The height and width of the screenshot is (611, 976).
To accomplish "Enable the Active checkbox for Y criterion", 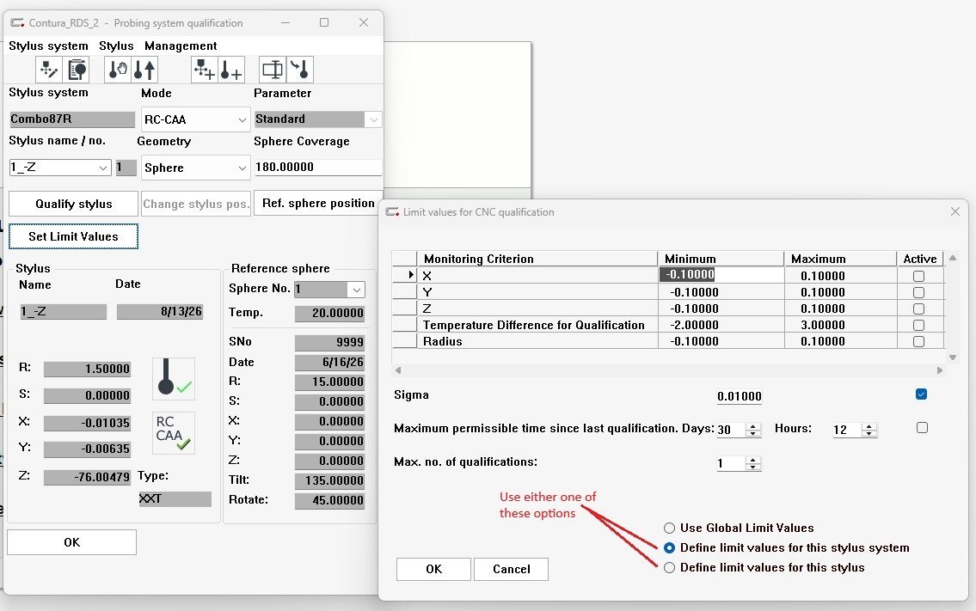I will tap(918, 292).
